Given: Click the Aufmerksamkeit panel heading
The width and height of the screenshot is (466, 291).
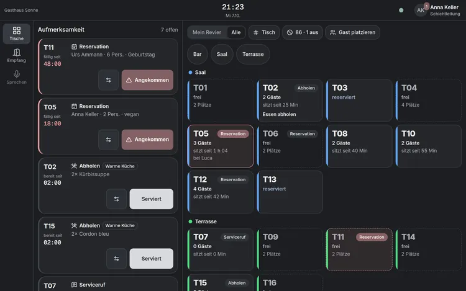Looking at the screenshot, I should pyautogui.click(x=61, y=30).
